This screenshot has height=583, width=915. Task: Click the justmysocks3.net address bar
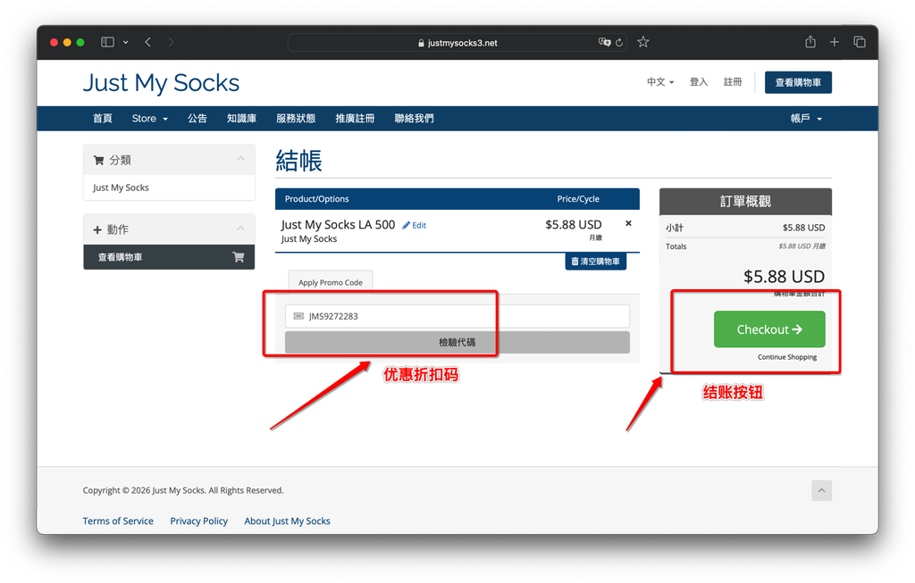coord(457,43)
